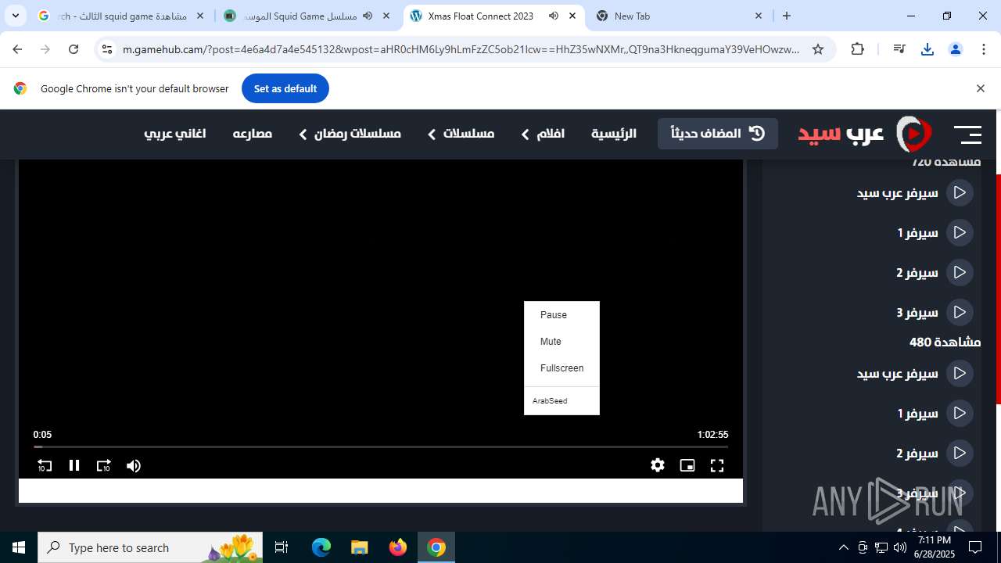Switch to the مشاهدة squid game tab

click(x=121, y=16)
